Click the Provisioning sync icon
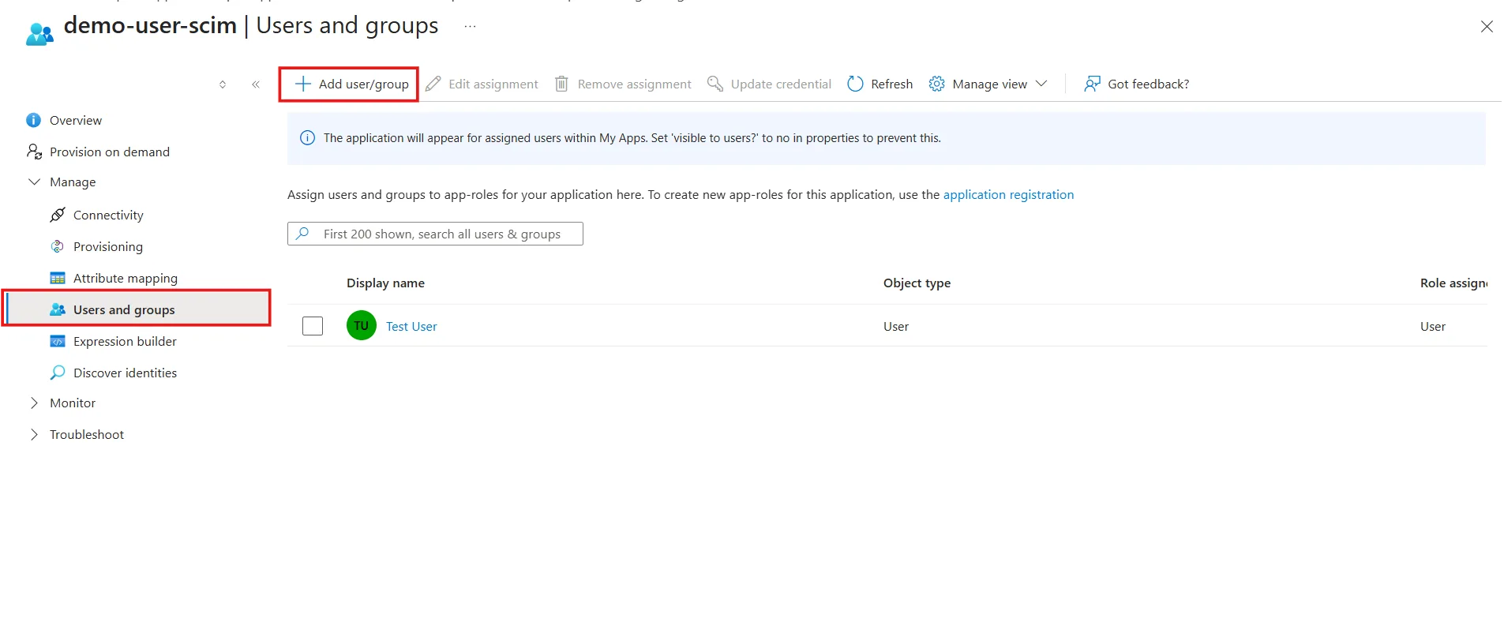The width and height of the screenshot is (1504, 637). point(58,246)
